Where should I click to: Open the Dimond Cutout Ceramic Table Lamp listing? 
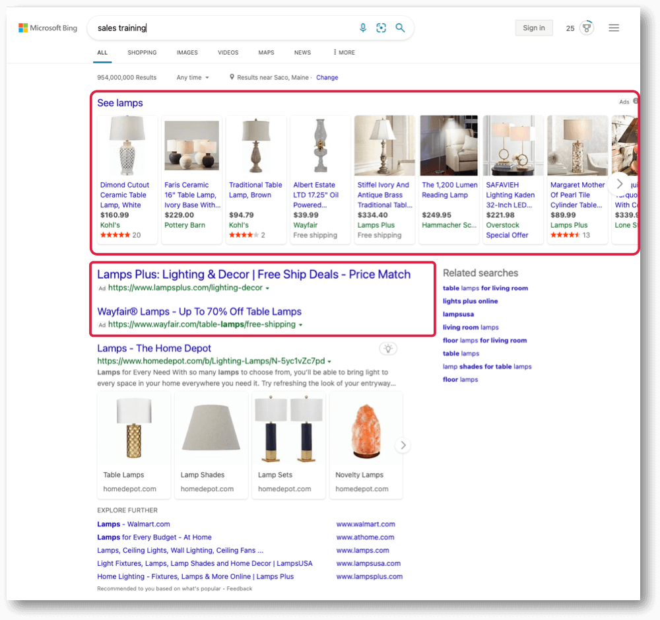point(125,195)
